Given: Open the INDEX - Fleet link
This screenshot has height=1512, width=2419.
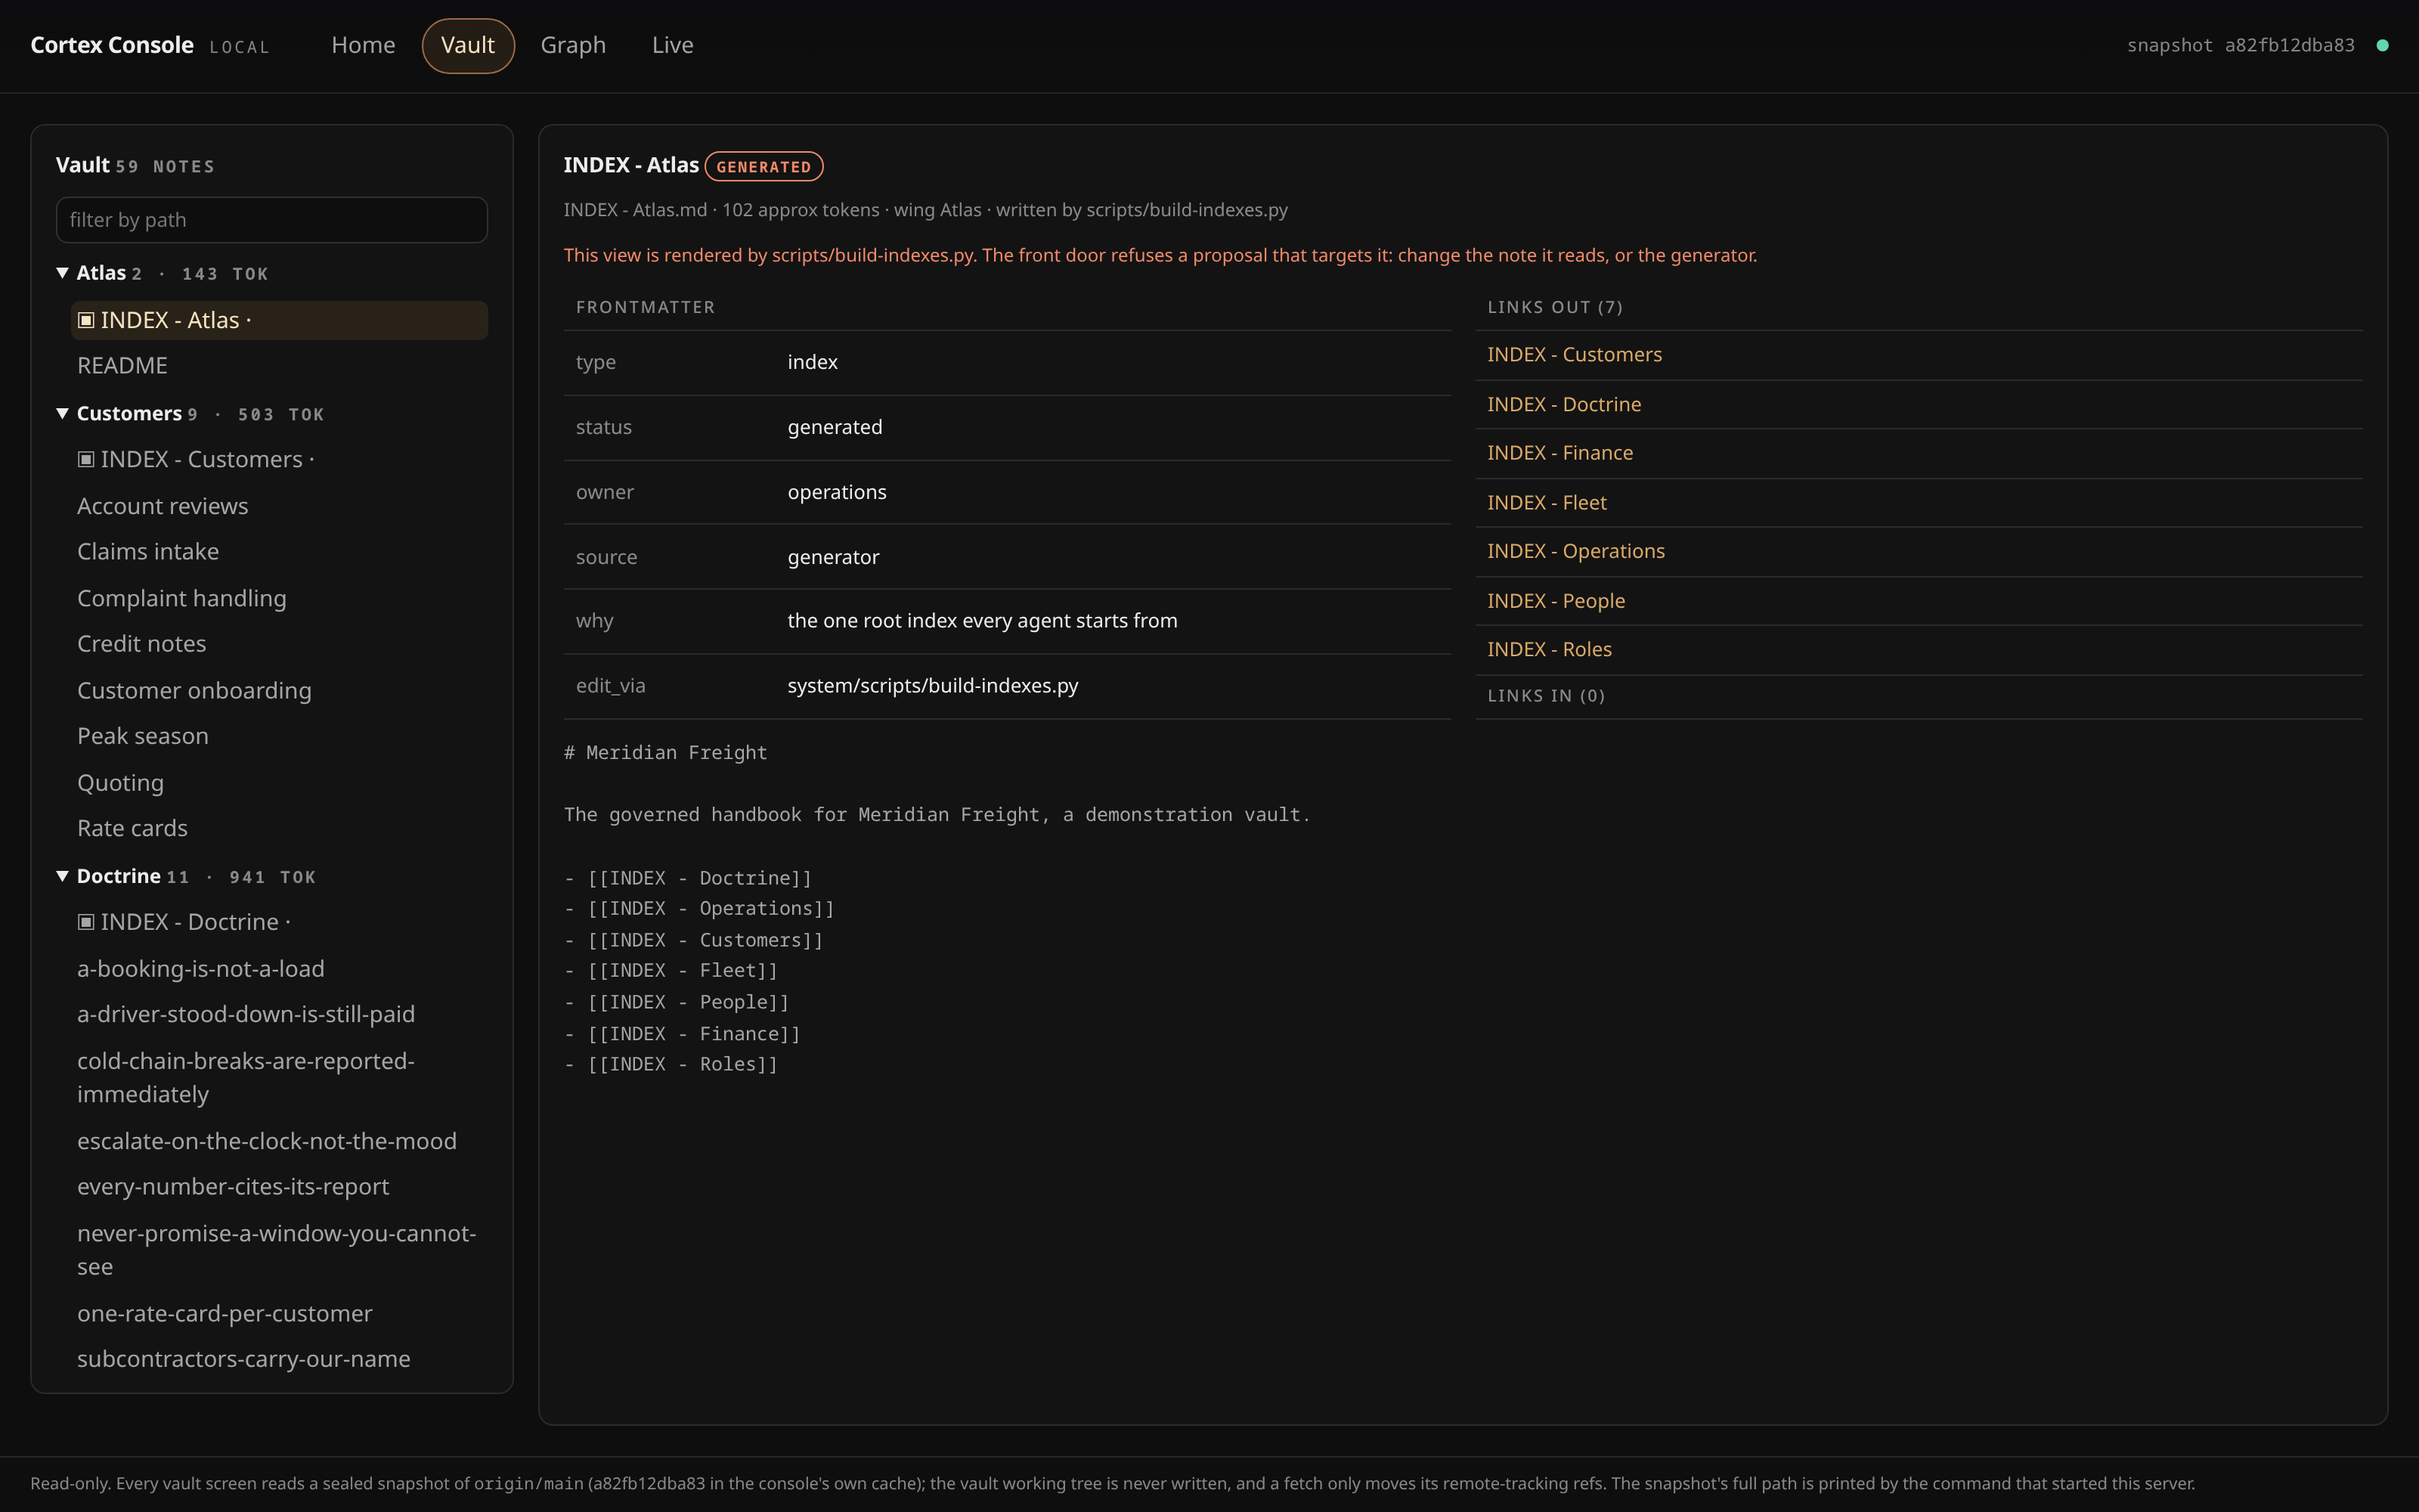Looking at the screenshot, I should click(1547, 503).
